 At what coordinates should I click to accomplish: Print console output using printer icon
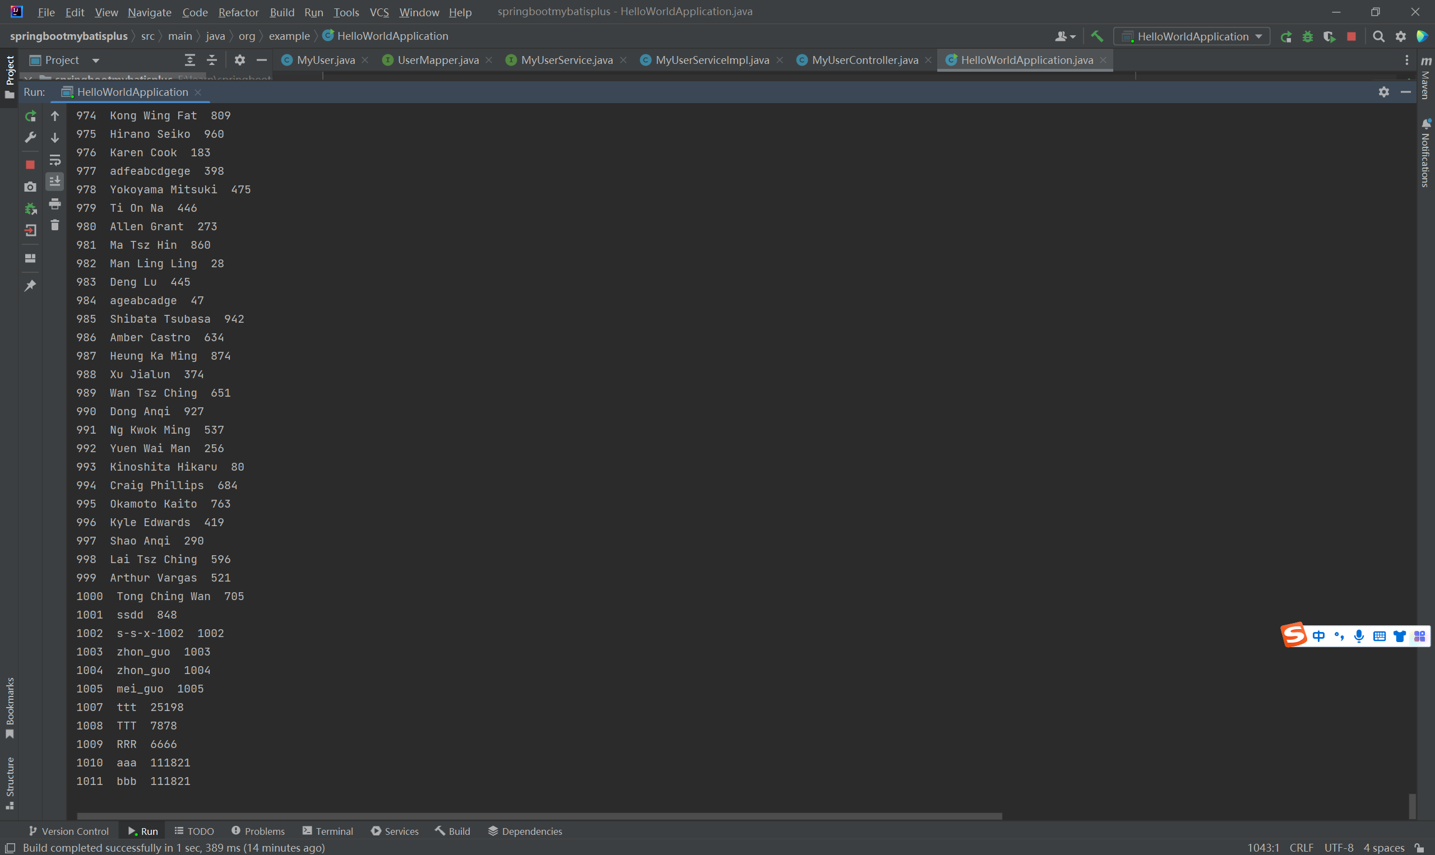click(x=55, y=203)
